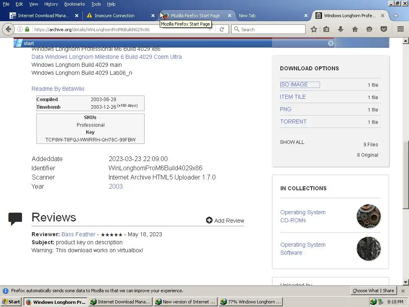Click the URL address field

120,30
